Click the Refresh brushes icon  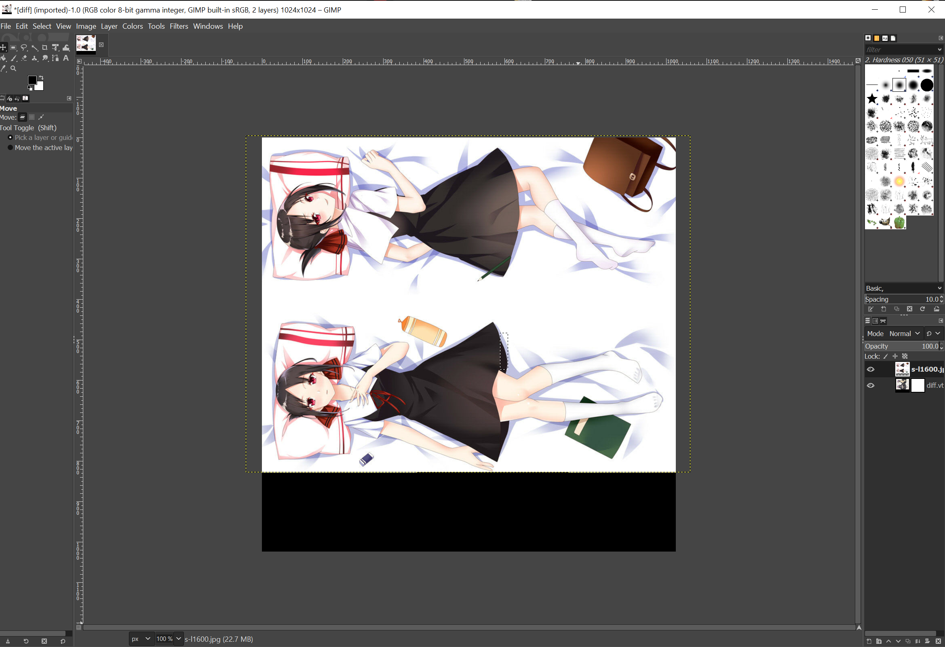tap(923, 309)
